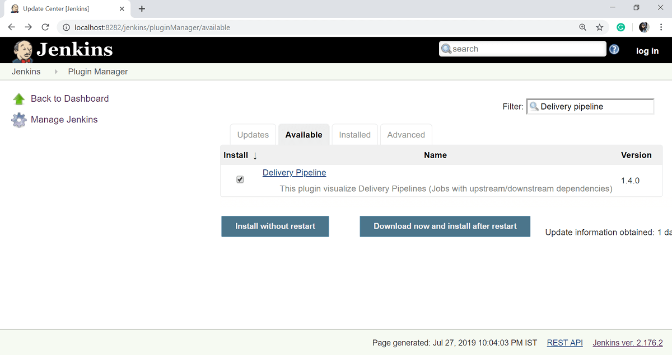Sort by the Name column header
Screen dimensions: 672x355
435,155
